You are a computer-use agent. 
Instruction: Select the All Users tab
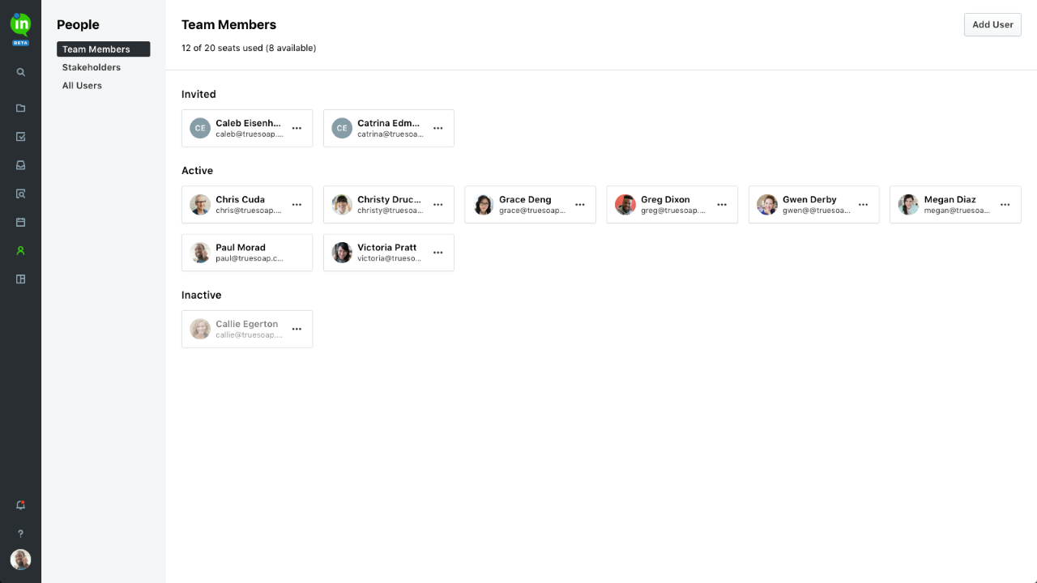(82, 86)
